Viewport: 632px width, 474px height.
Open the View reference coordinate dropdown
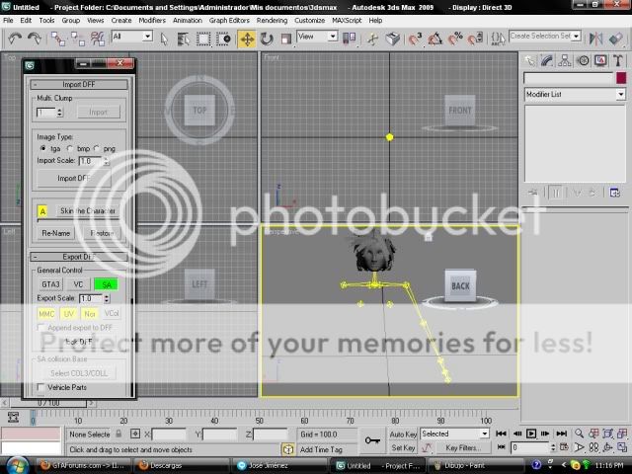click(318, 37)
